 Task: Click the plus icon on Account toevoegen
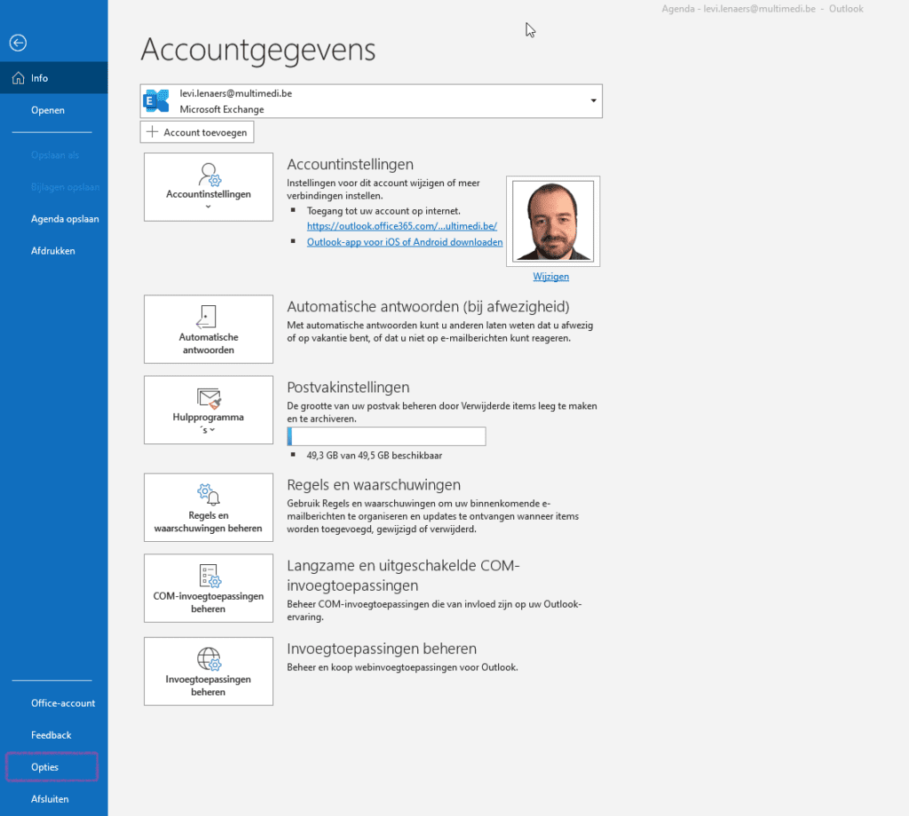pyautogui.click(x=153, y=132)
